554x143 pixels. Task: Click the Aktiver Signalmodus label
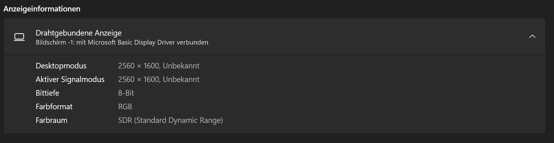coord(70,80)
